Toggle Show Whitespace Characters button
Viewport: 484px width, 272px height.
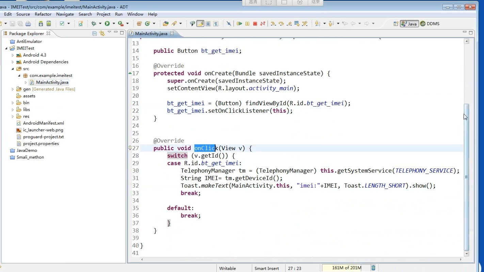pos(216,23)
